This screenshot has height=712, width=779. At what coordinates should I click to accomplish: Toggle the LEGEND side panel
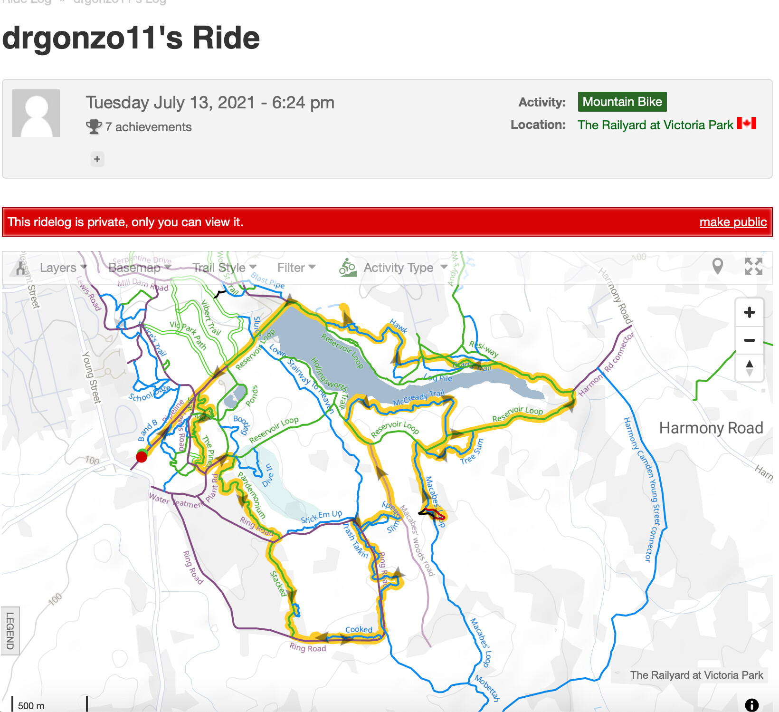tap(10, 631)
